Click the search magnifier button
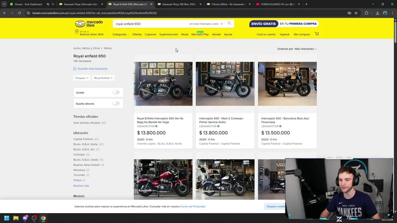Image resolution: width=397 pixels, height=223 pixels. click(229, 24)
